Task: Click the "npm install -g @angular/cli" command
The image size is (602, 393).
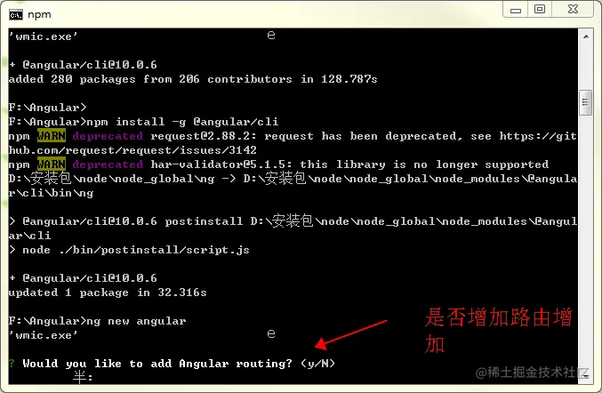Action: pyautogui.click(x=183, y=122)
